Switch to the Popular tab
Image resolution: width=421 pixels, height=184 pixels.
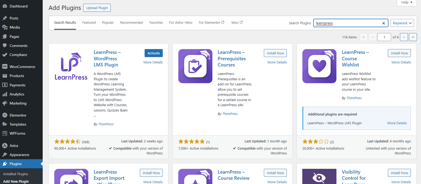[108, 23]
